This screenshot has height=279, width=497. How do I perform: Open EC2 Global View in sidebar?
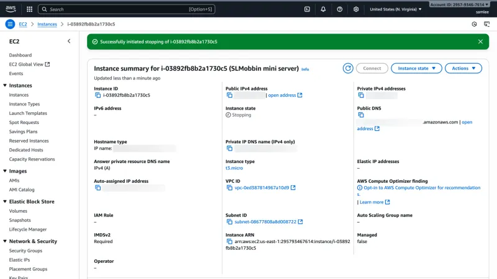click(29, 64)
